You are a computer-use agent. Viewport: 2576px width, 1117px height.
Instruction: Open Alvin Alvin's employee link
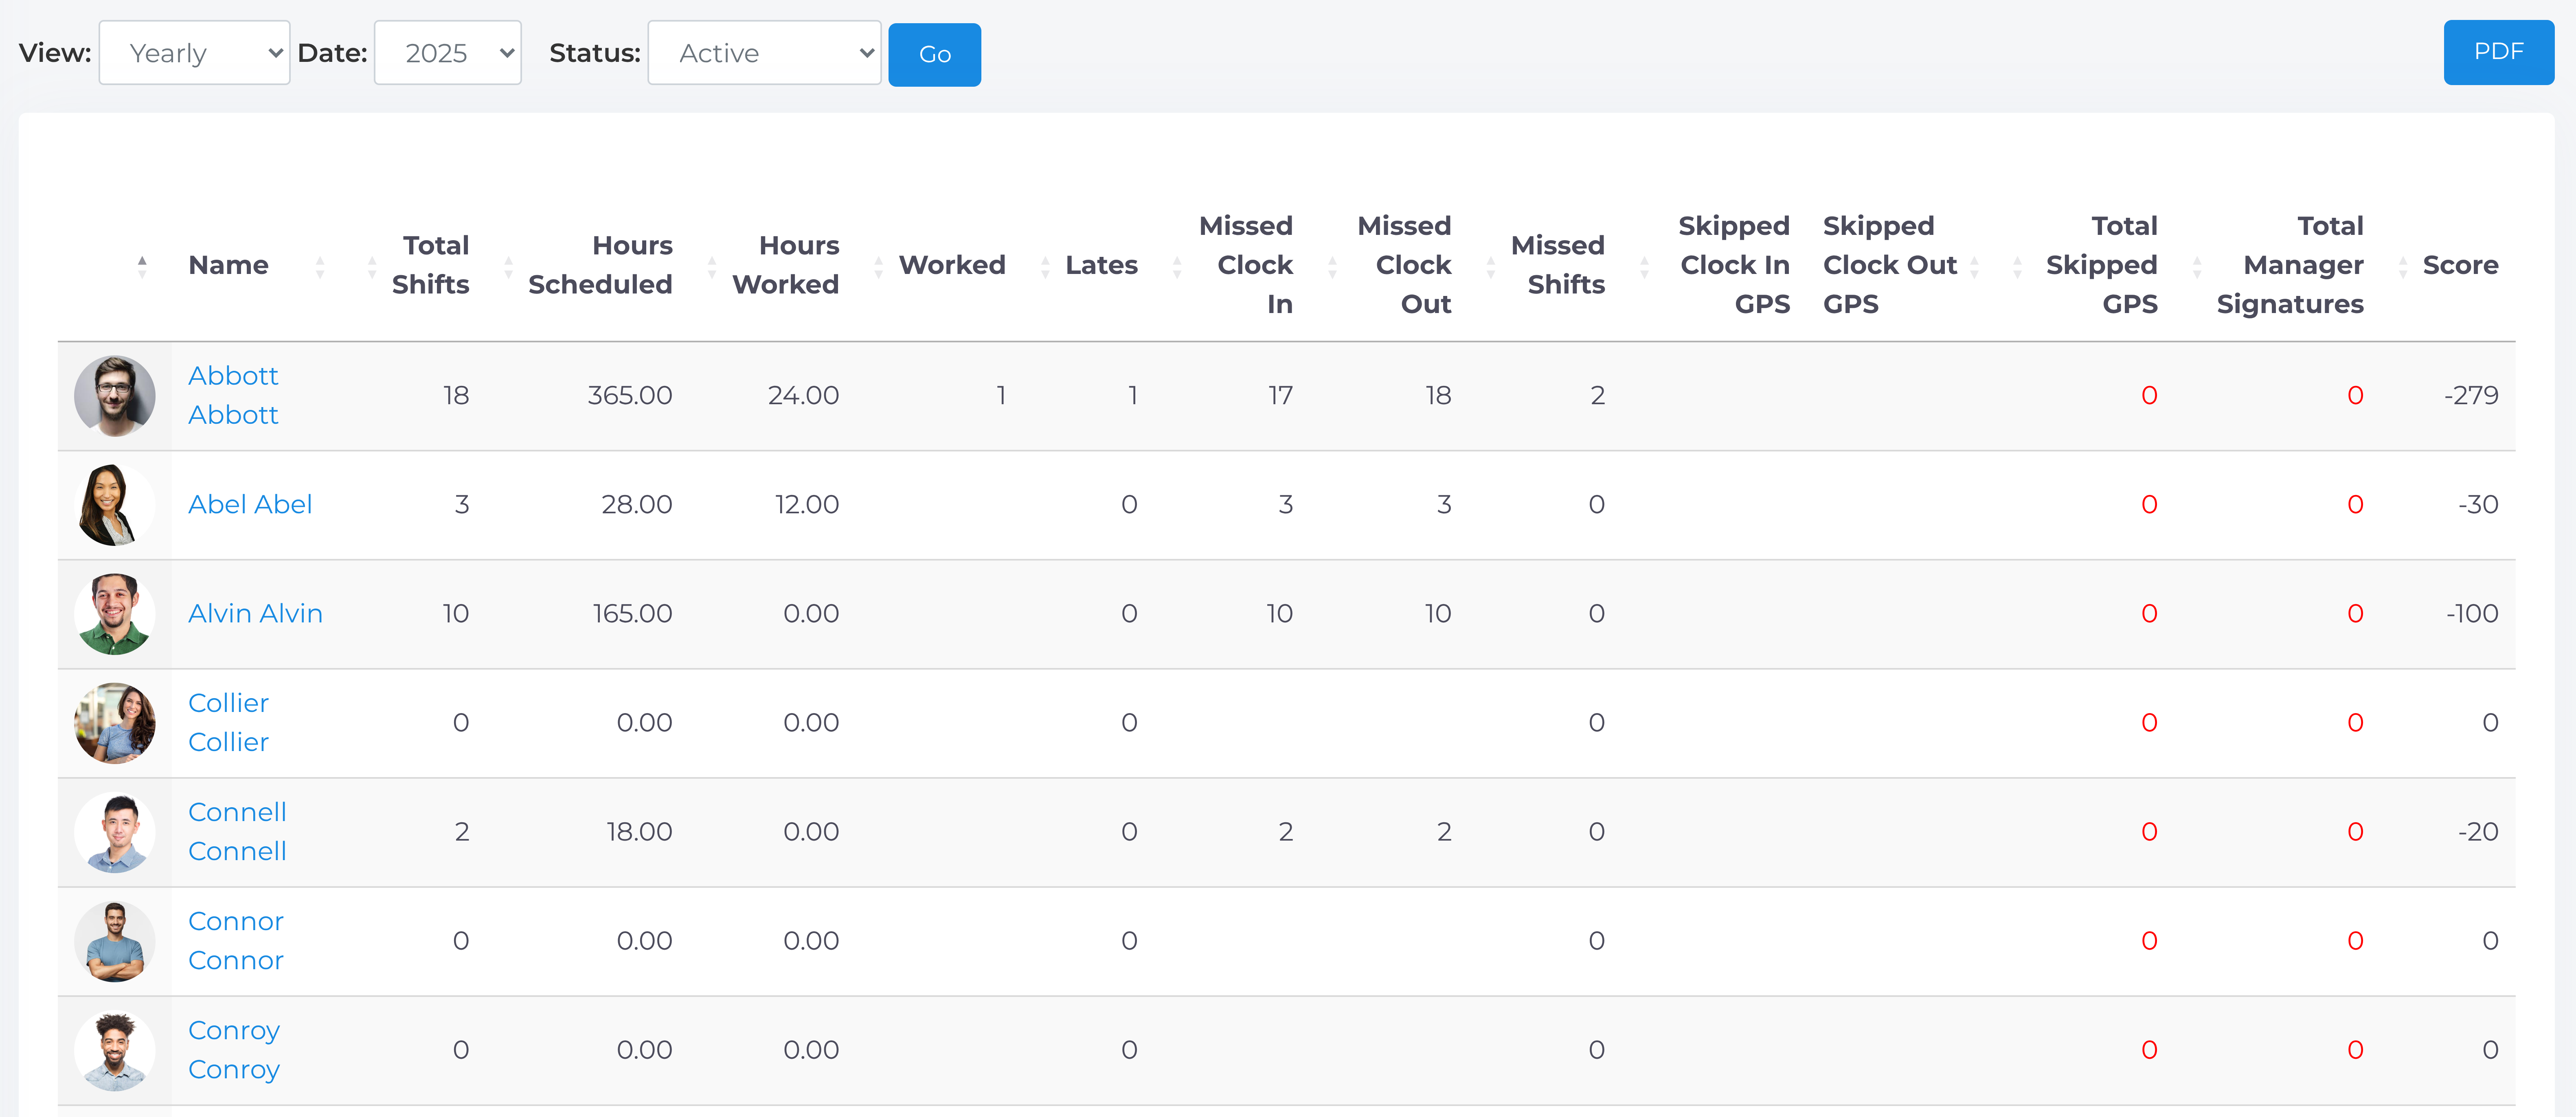click(x=255, y=614)
